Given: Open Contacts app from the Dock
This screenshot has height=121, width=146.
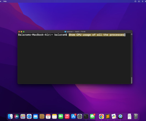Looking at the screenshot, I should (x=42, y=116).
